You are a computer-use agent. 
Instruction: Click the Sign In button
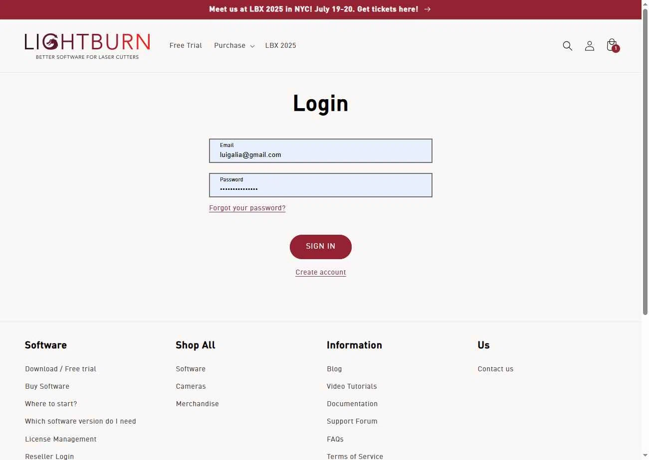point(321,247)
